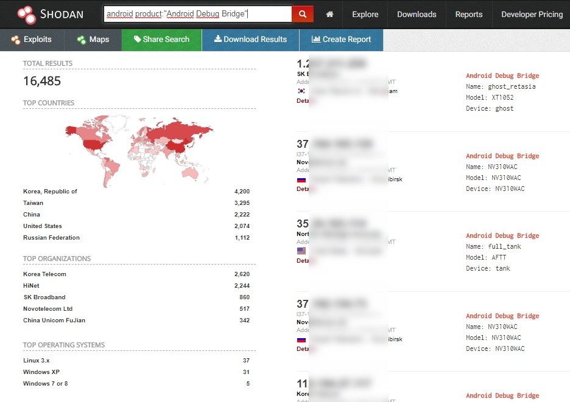
Task: Filter results by United States
Action: click(43, 226)
